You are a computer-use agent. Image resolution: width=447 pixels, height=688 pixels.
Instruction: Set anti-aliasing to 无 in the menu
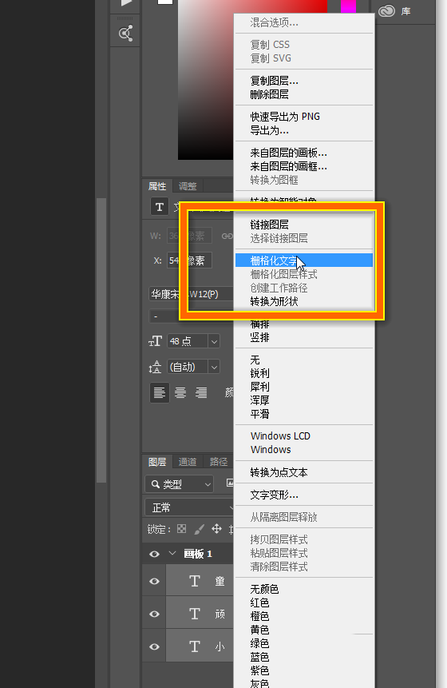(x=304, y=360)
